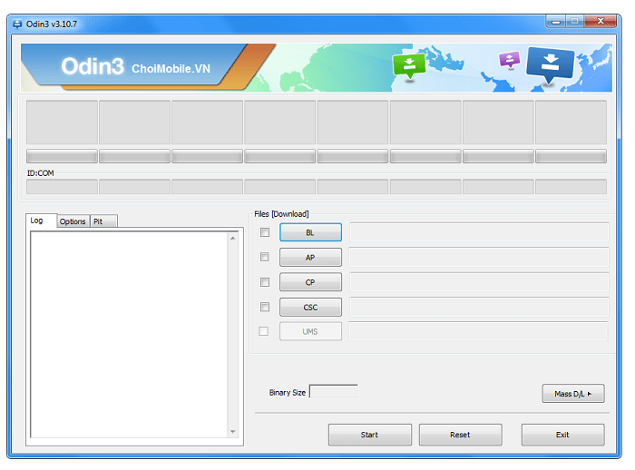Click the large blue download icon

point(550,64)
